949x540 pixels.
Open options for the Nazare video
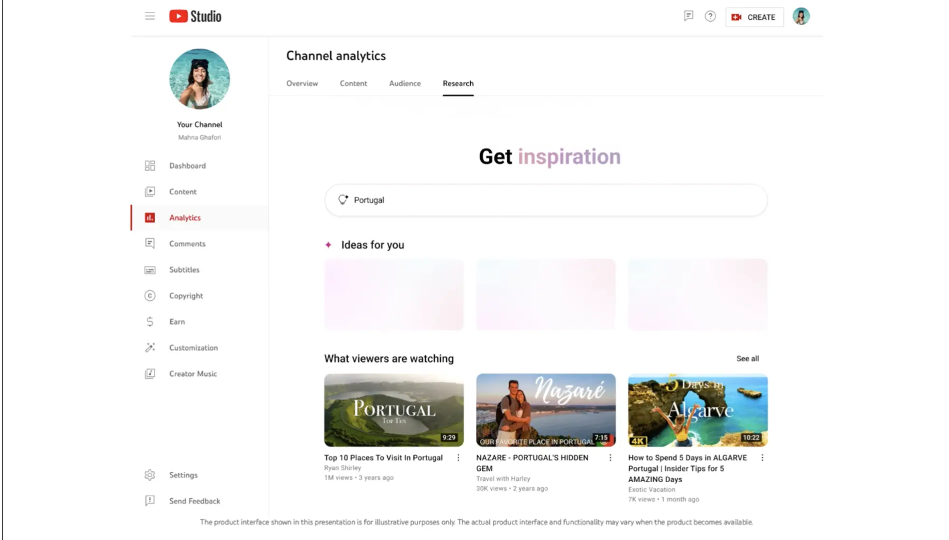tap(610, 457)
